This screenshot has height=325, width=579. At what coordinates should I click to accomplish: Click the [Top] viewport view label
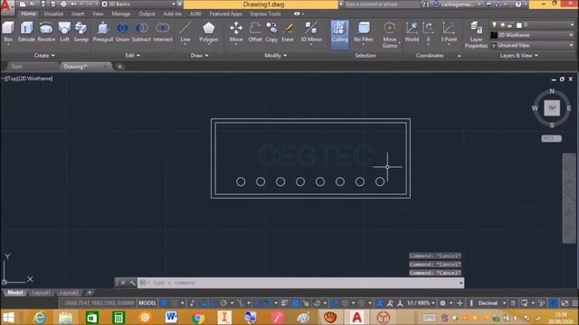tap(12, 79)
